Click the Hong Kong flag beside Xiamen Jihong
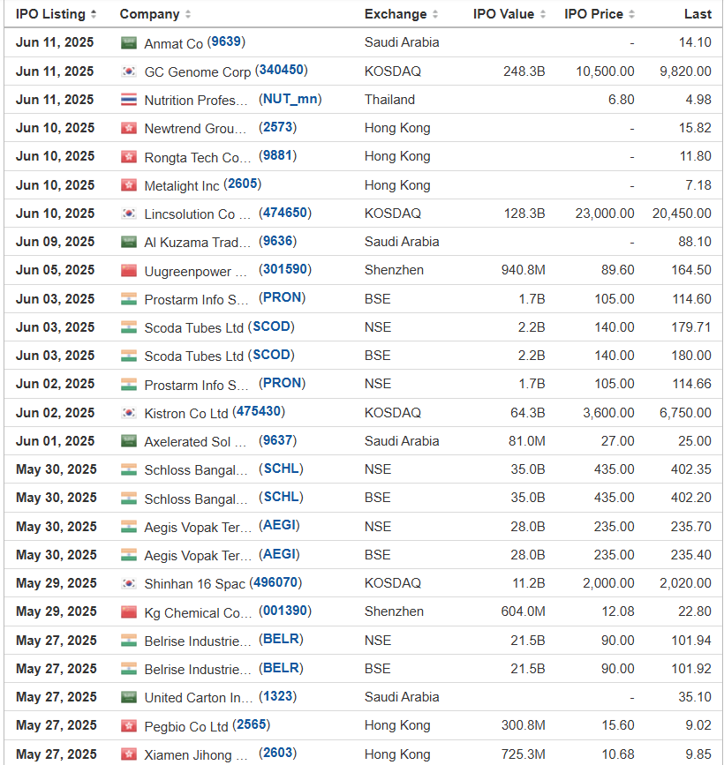 pos(129,754)
